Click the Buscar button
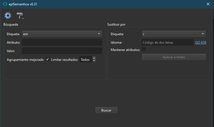Screen dimensions: 214x127 (106, 110)
